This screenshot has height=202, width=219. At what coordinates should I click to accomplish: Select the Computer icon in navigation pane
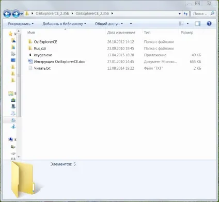click(11, 139)
